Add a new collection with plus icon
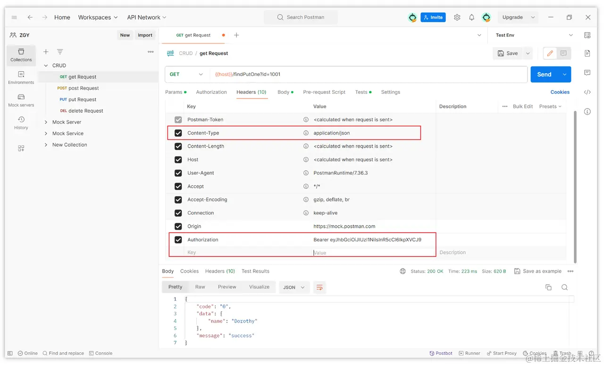 click(46, 52)
